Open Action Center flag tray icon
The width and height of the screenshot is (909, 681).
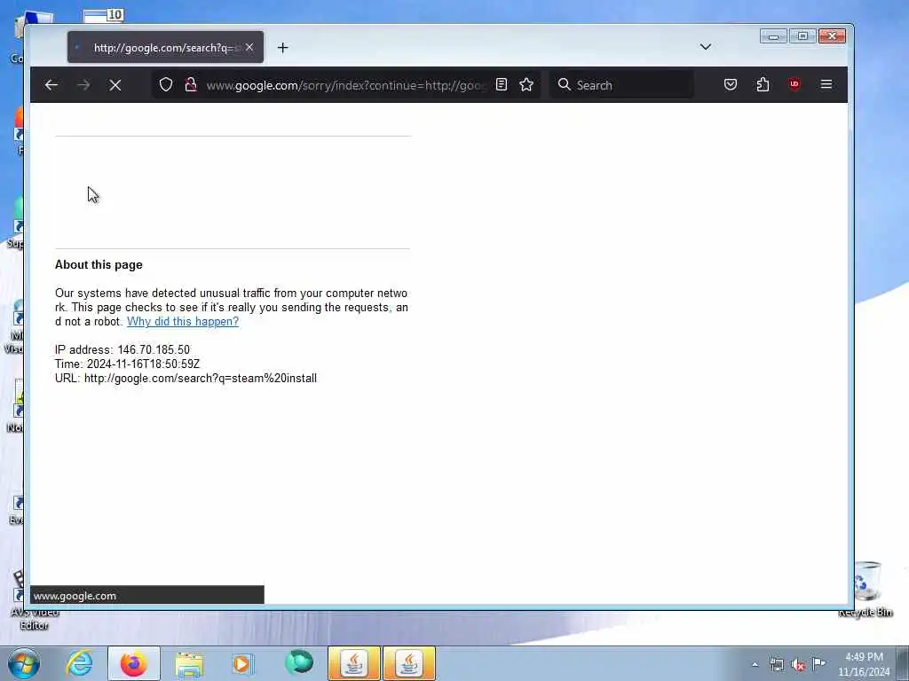[818, 663]
